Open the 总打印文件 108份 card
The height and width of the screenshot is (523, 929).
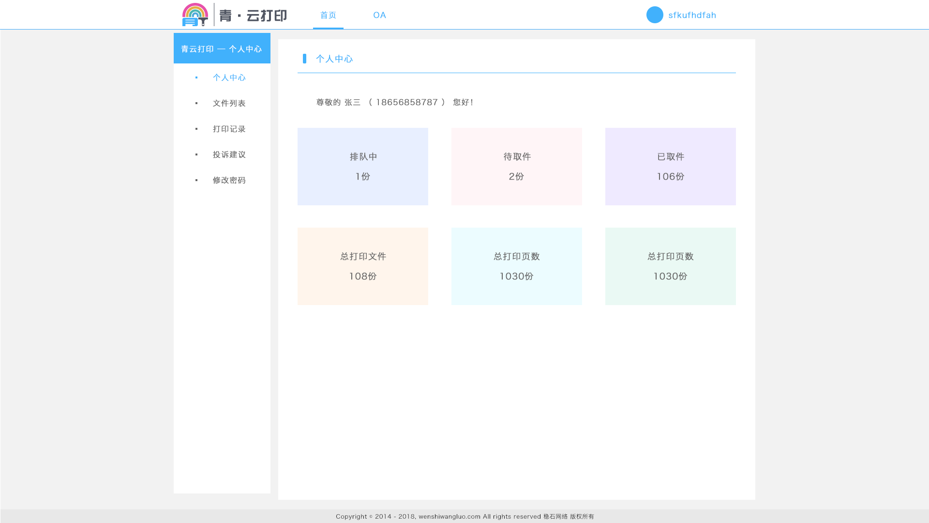(362, 266)
